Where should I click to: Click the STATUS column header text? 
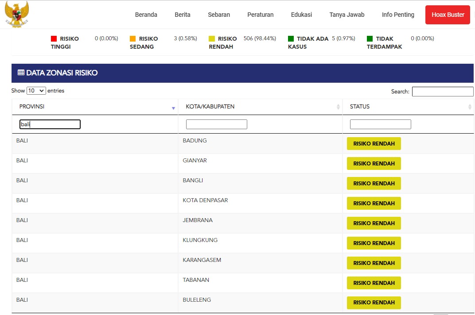click(x=360, y=107)
